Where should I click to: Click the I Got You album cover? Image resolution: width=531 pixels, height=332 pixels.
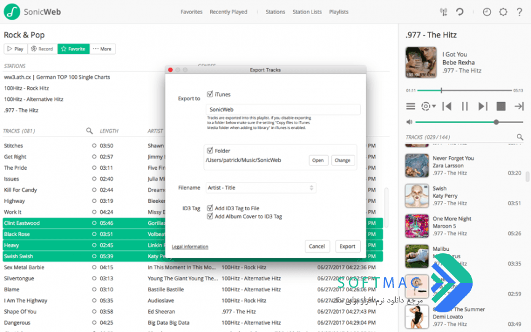(421, 63)
